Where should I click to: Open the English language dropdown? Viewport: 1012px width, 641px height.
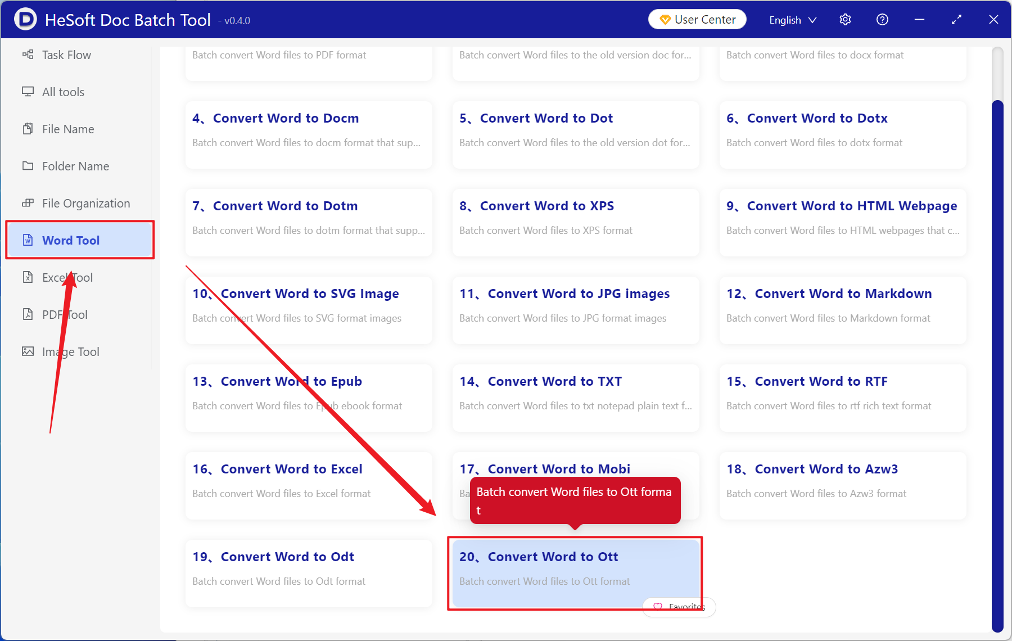(793, 20)
